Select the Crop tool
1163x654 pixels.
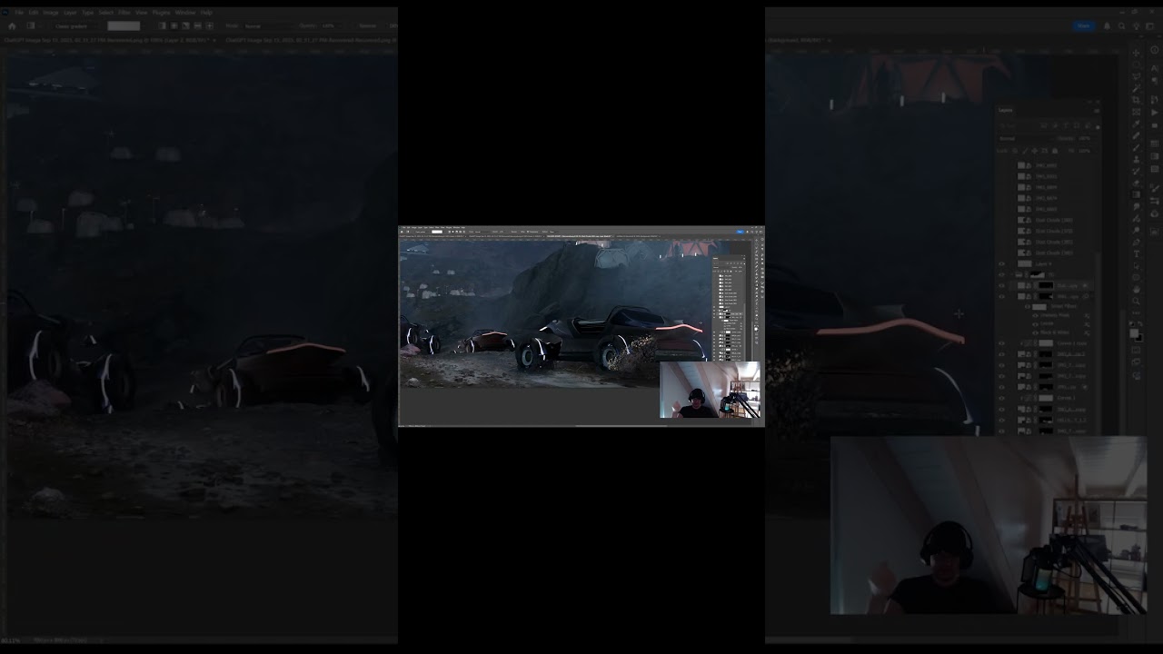[x=1137, y=100]
